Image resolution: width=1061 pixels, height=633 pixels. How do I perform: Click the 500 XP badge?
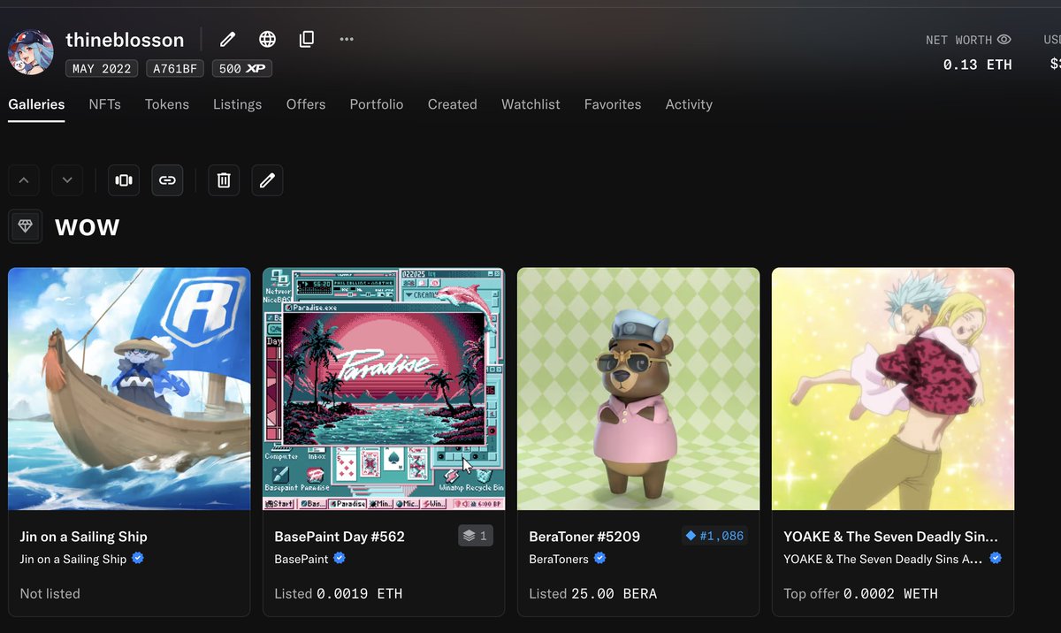point(242,68)
